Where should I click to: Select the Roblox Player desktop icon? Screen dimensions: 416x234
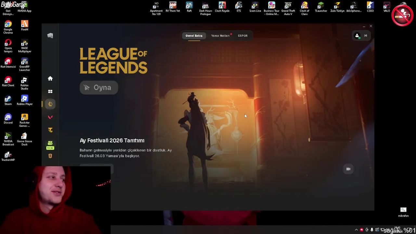click(x=25, y=100)
